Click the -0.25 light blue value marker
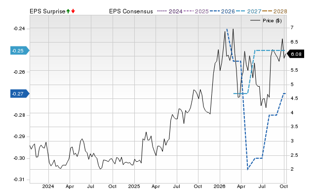Image resolution: width=316 pixels, height=189 pixels. [x=20, y=50]
